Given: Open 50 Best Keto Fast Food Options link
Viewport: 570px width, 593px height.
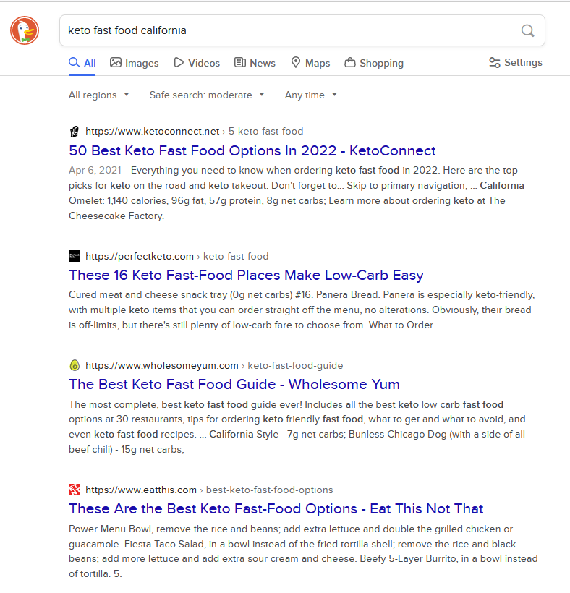Looking at the screenshot, I should click(252, 150).
